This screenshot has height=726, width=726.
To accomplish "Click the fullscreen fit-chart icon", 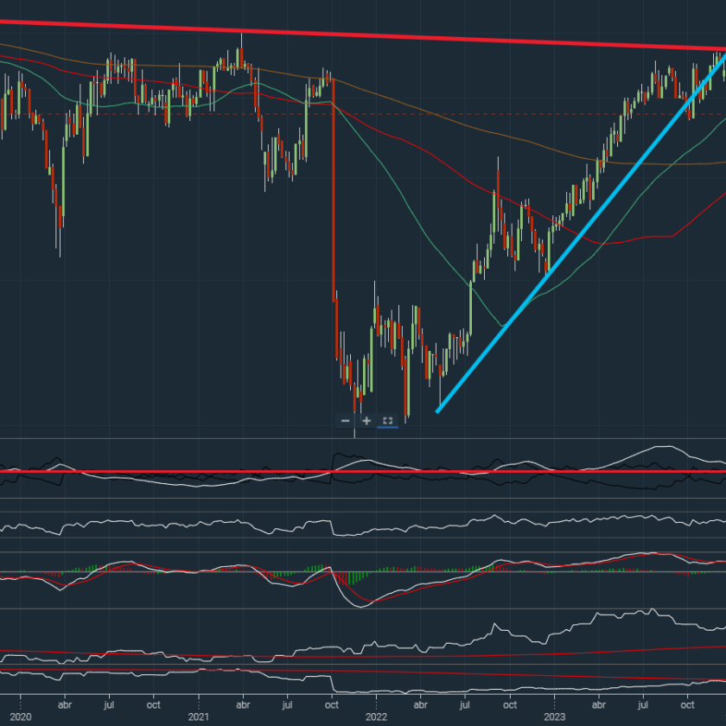I will click(387, 421).
